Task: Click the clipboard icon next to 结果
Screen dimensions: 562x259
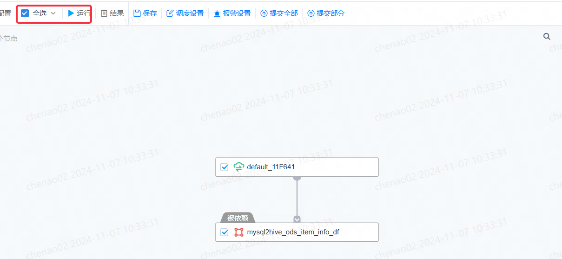Action: coord(104,13)
